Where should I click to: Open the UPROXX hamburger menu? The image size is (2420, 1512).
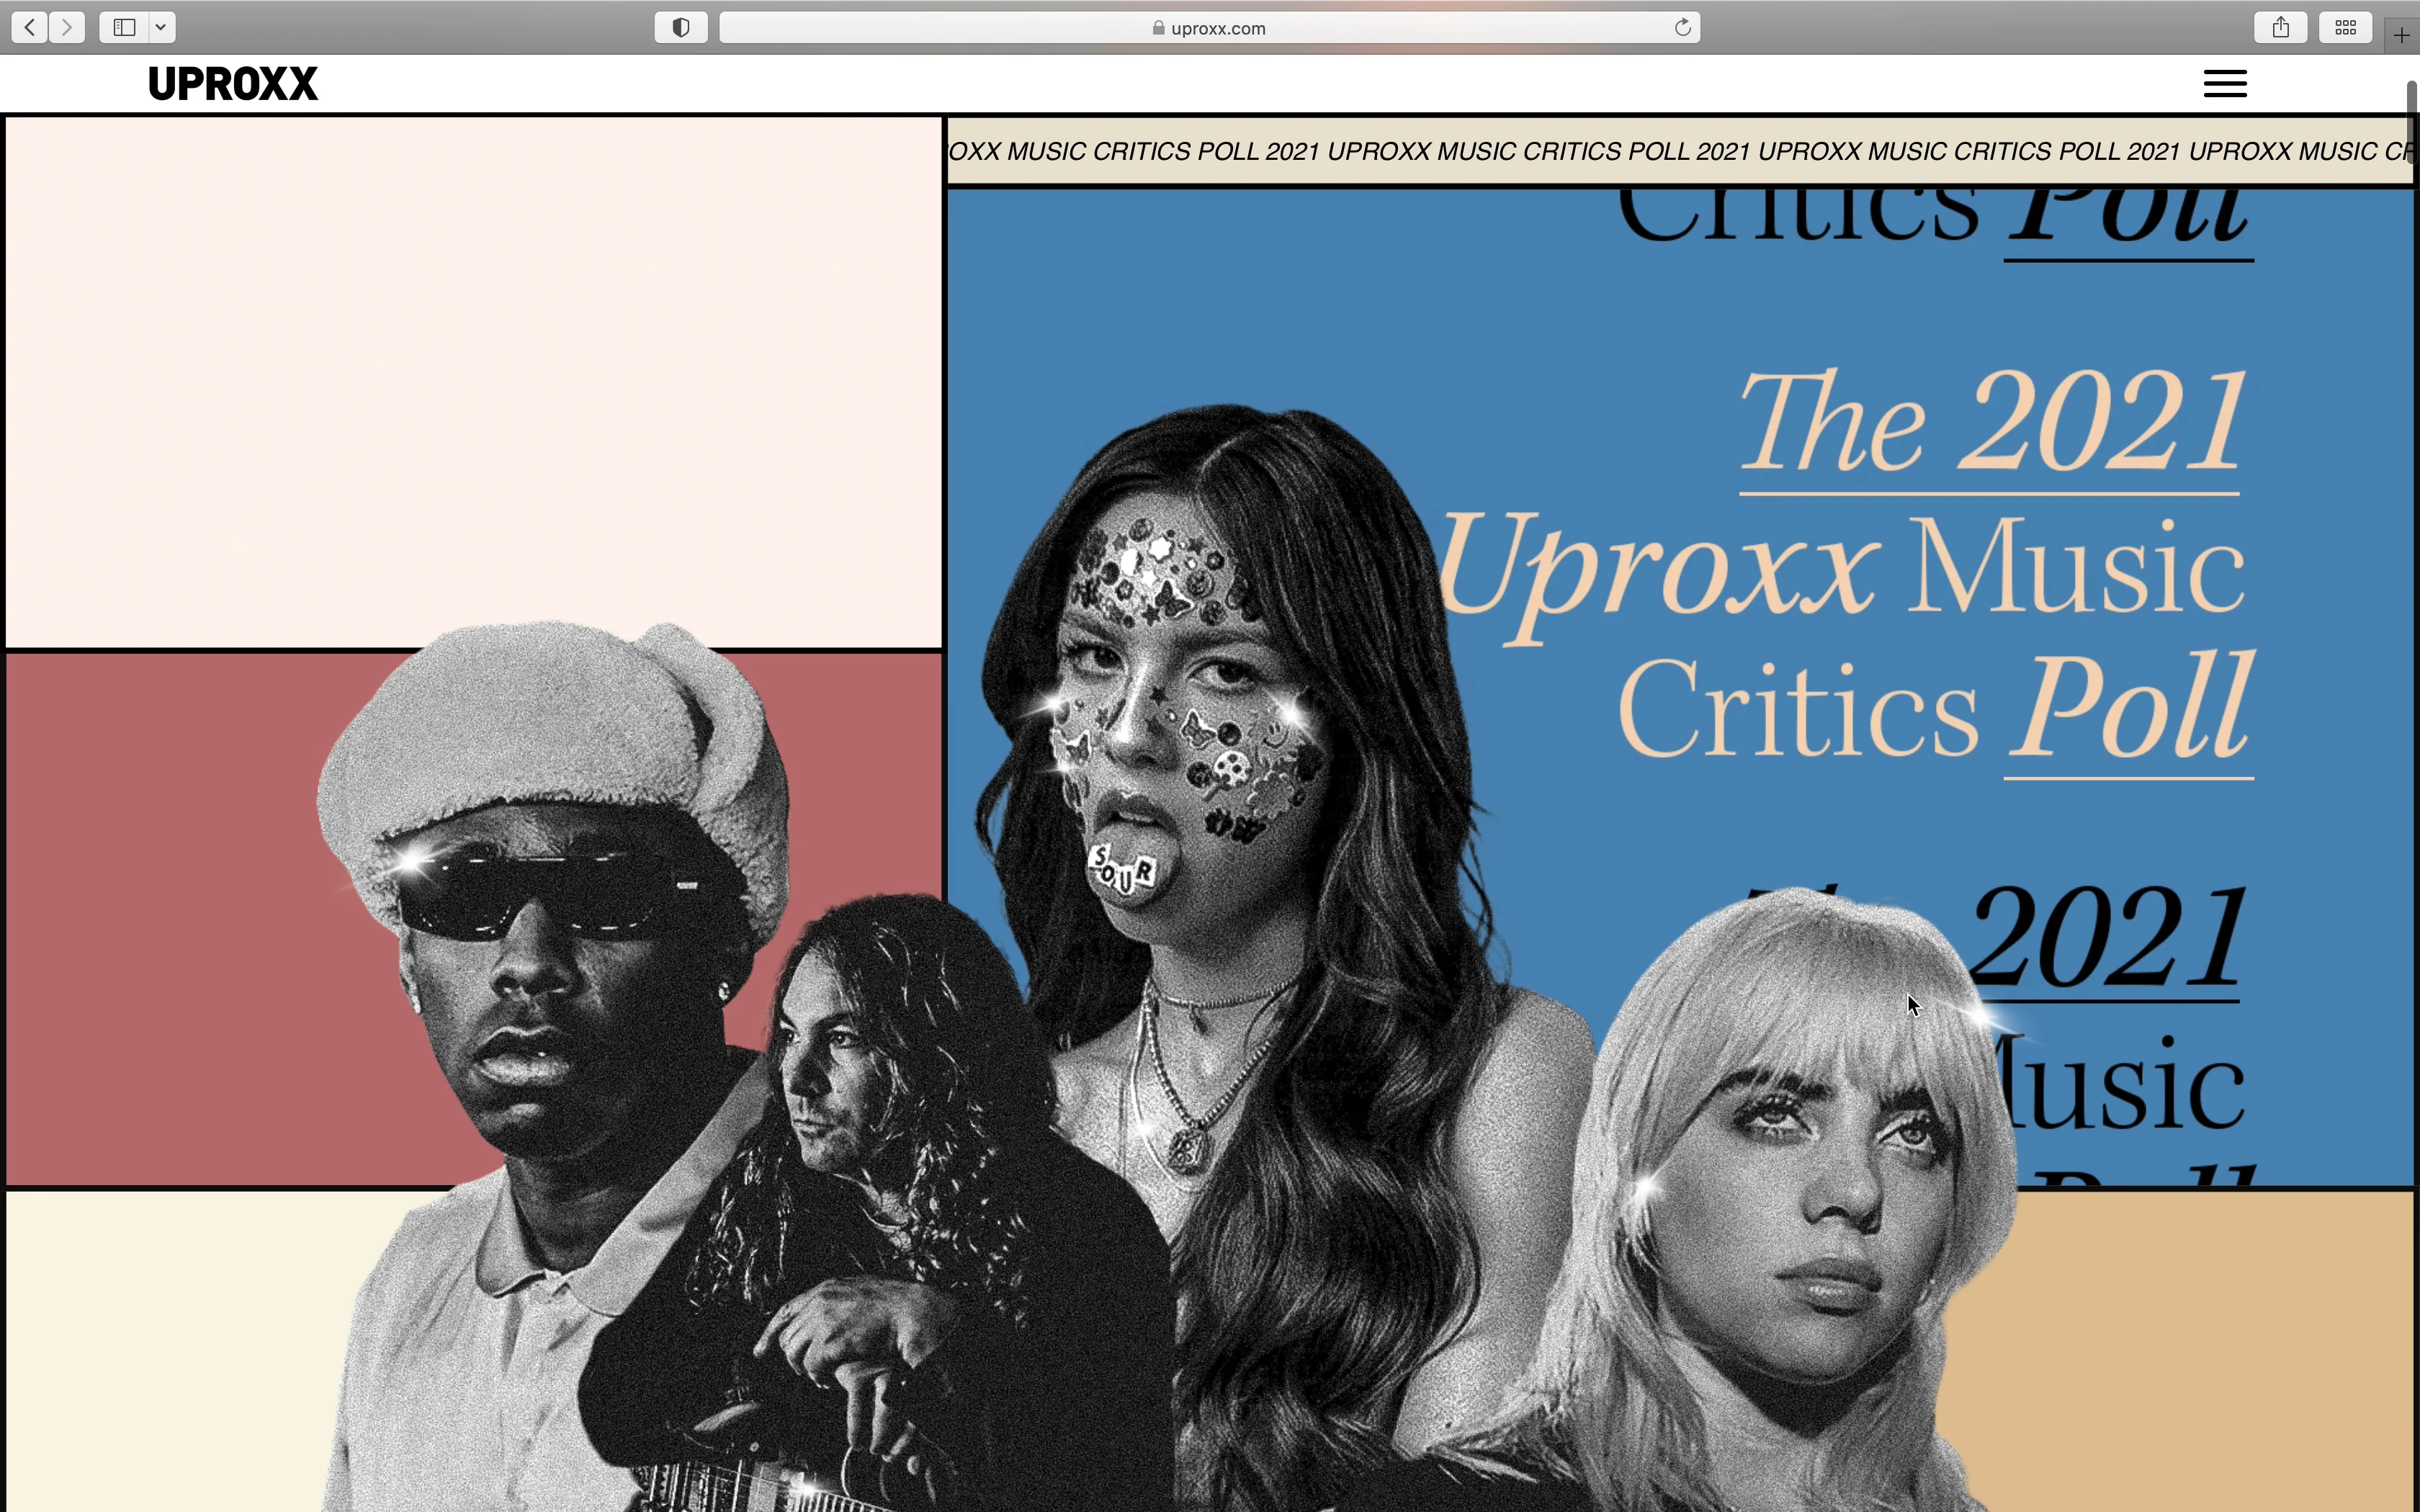click(2225, 83)
